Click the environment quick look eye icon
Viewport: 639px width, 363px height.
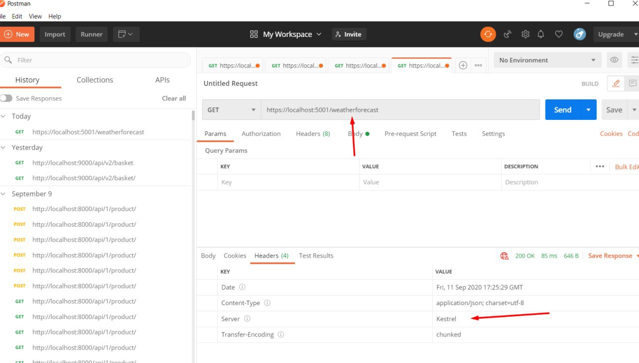coord(614,60)
